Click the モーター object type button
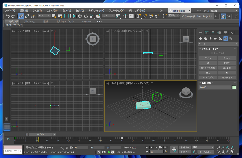 (x=227, y=58)
